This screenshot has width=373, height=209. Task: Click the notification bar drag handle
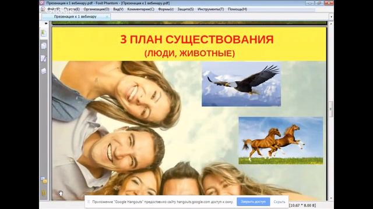pos(89,201)
